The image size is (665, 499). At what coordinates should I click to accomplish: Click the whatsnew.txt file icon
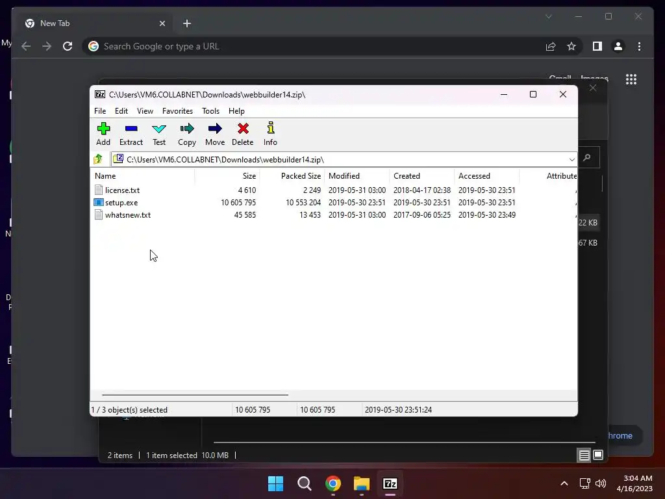click(x=99, y=214)
